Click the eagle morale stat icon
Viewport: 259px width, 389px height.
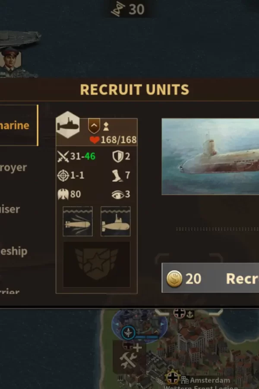pos(63,194)
